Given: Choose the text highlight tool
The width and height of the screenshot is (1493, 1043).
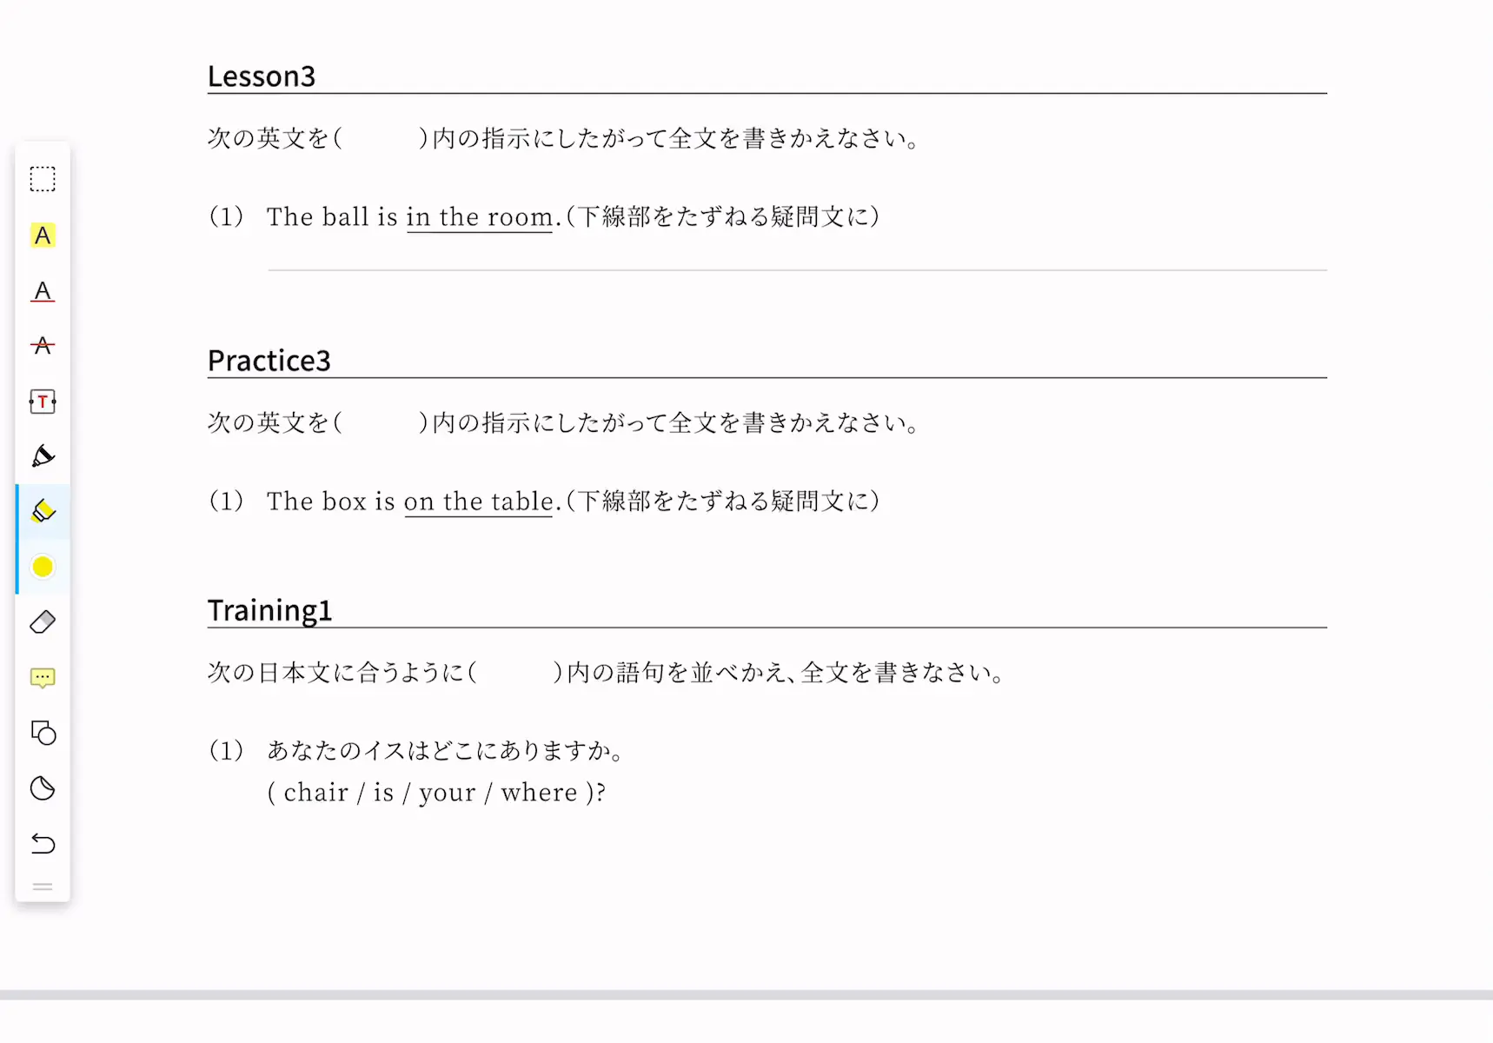Looking at the screenshot, I should (x=43, y=236).
